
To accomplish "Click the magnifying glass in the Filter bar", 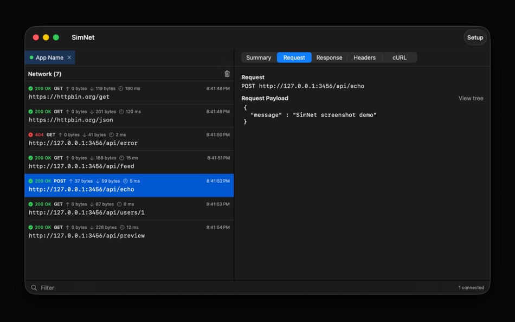I will click(34, 288).
